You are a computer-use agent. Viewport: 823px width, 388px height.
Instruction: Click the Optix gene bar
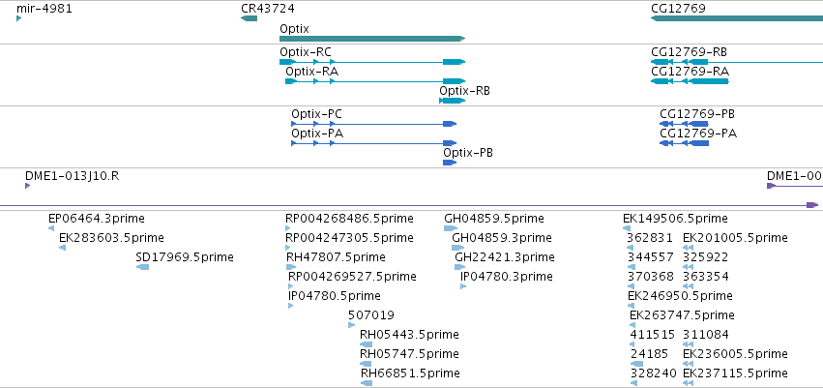[x=371, y=39]
